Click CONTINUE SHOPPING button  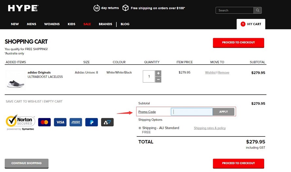[x=26, y=163]
